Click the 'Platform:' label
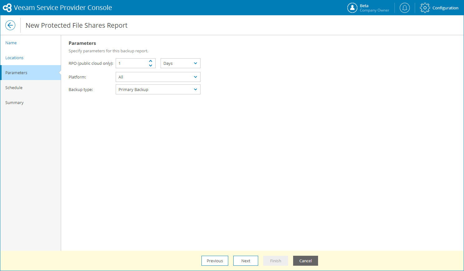Viewport: 464px width, 271px height. coord(77,77)
